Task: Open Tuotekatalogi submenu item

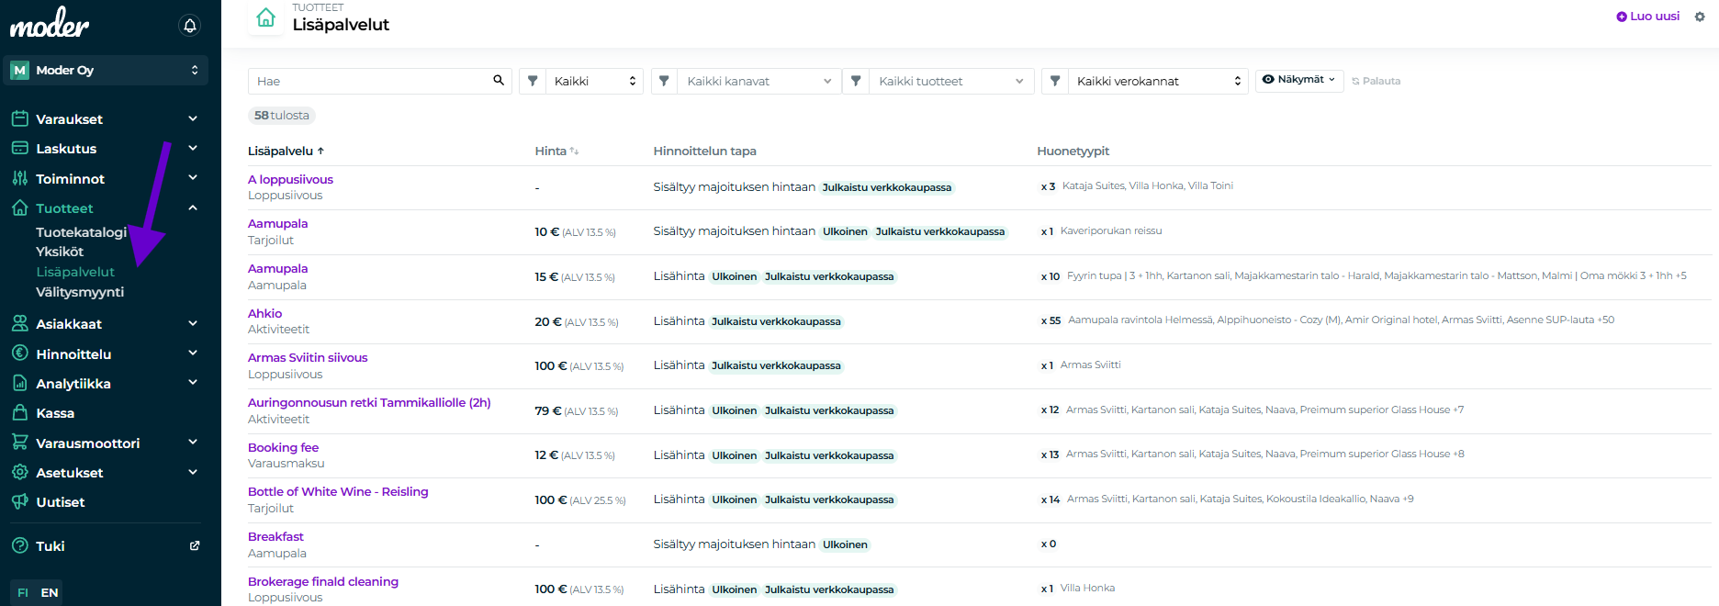Action: [x=81, y=232]
